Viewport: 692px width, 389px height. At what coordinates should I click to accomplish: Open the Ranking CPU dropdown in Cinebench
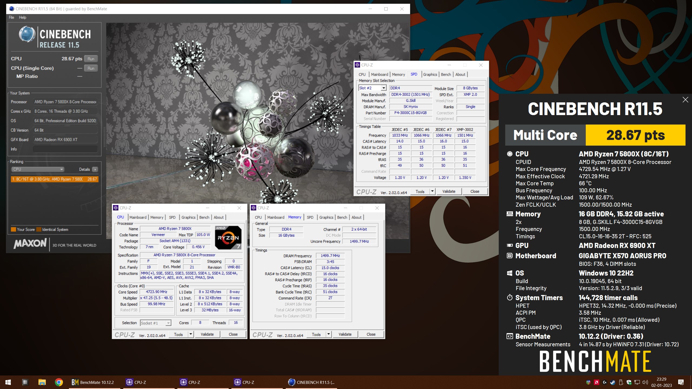pos(38,169)
